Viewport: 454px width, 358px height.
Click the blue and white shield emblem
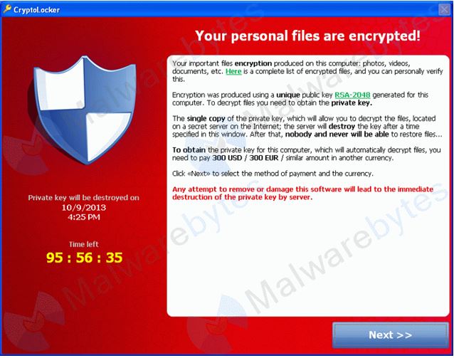pos(85,110)
